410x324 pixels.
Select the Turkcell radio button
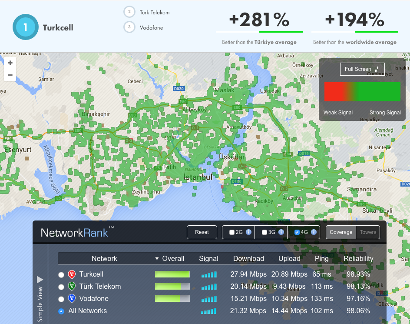click(x=61, y=275)
